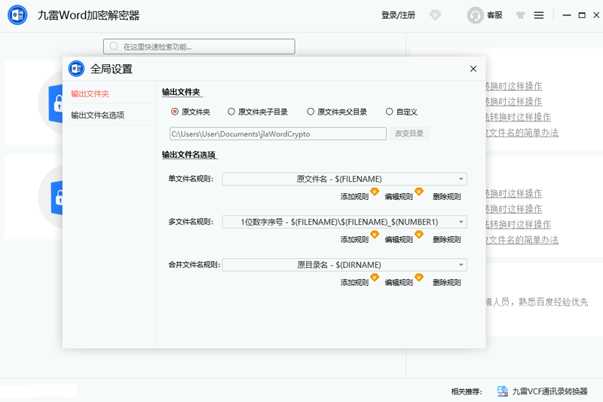Image resolution: width=603 pixels, height=402 pixels.
Task: Click the 改变目录 button
Action: click(x=409, y=133)
